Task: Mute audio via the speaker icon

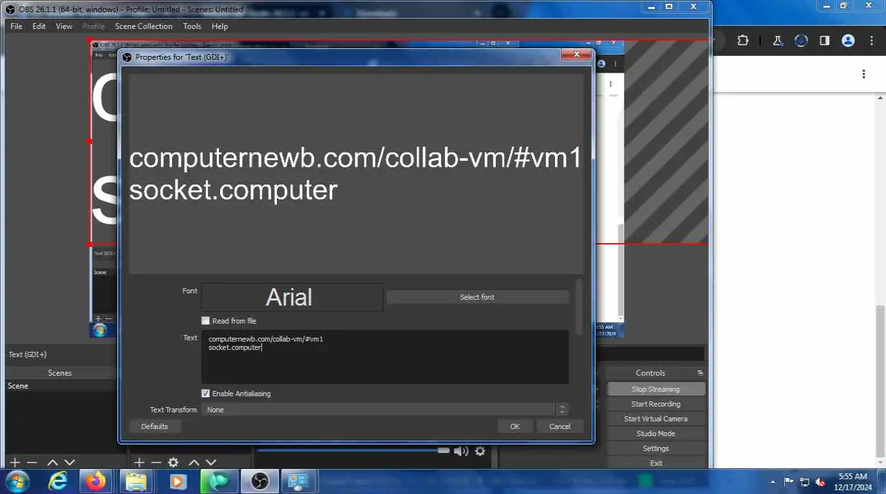Action: coord(461,452)
